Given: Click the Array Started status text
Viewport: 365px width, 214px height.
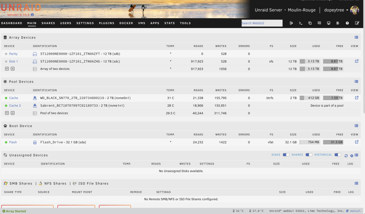Looking at the screenshot, I should pyautogui.click(x=16, y=211).
